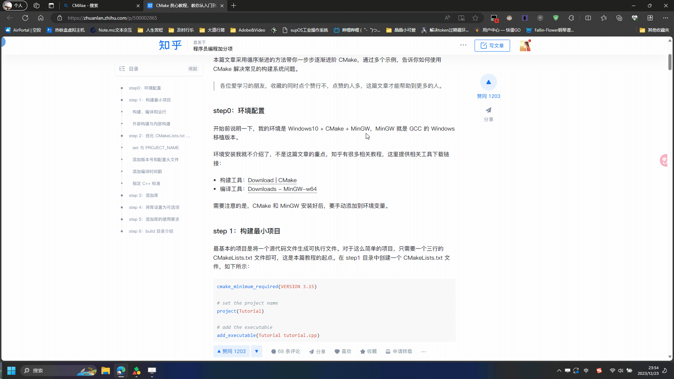Image resolution: width=674 pixels, height=379 pixels.
Task: Jump to 添加编译时间戳 section
Action: pyautogui.click(x=147, y=172)
